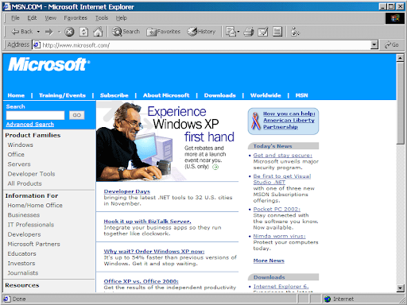
Task: Click the Stop loading icon
Action: click(x=69, y=32)
